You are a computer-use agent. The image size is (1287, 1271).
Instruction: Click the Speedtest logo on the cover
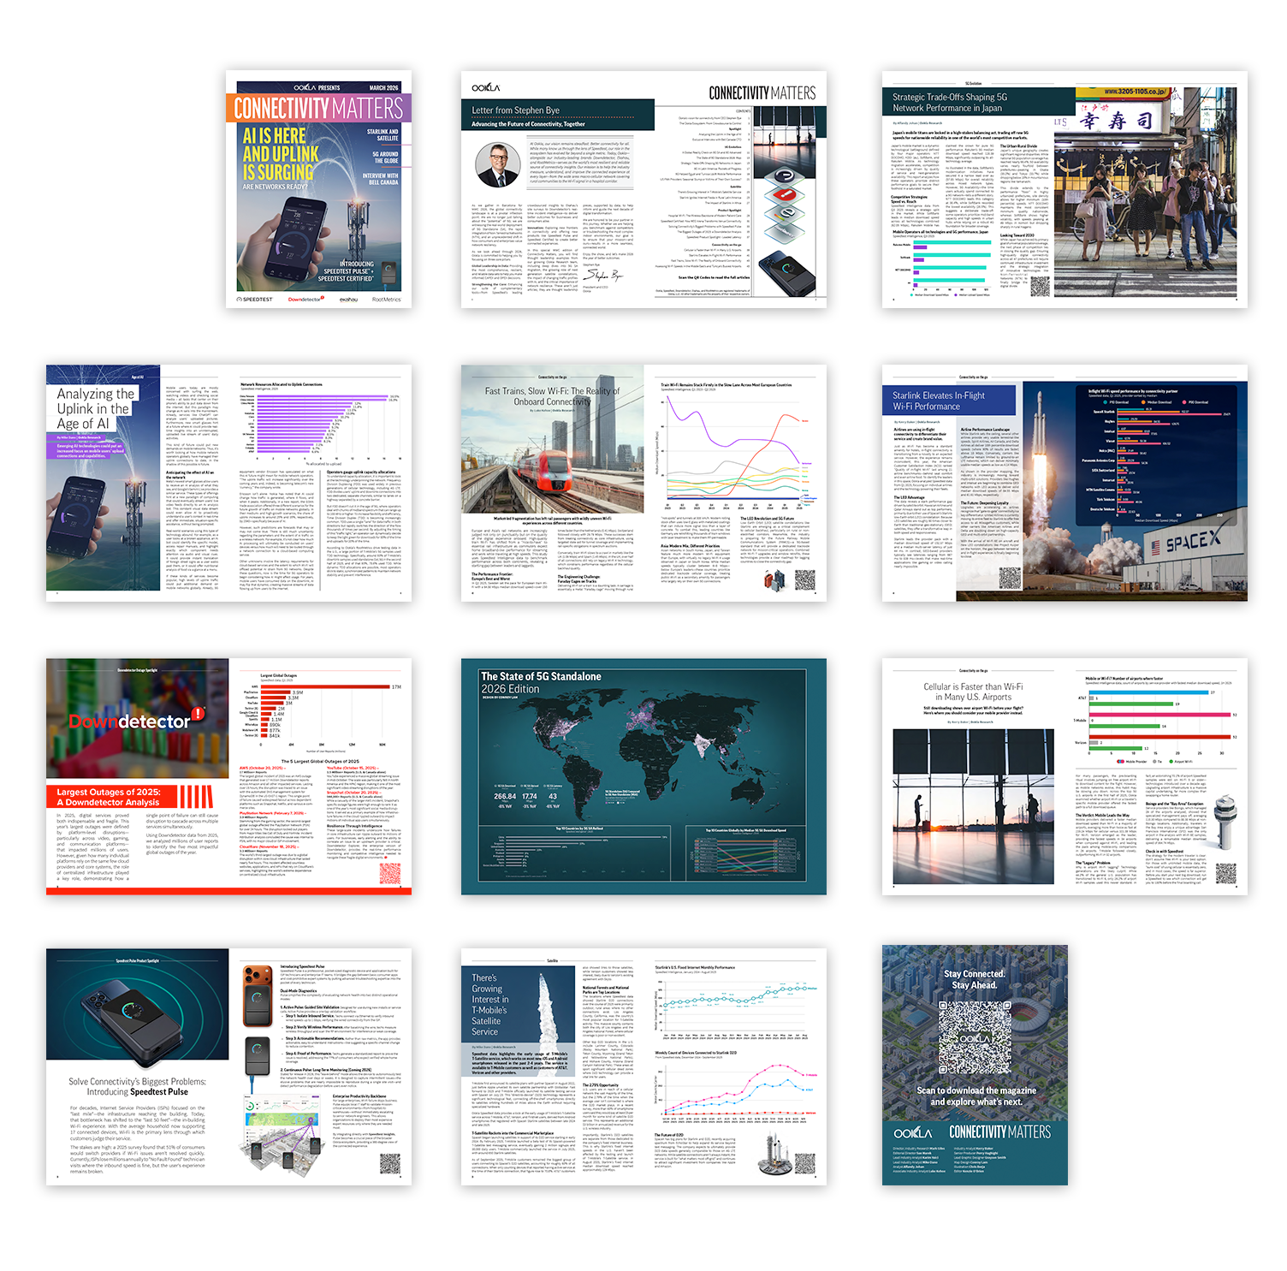tap(255, 300)
